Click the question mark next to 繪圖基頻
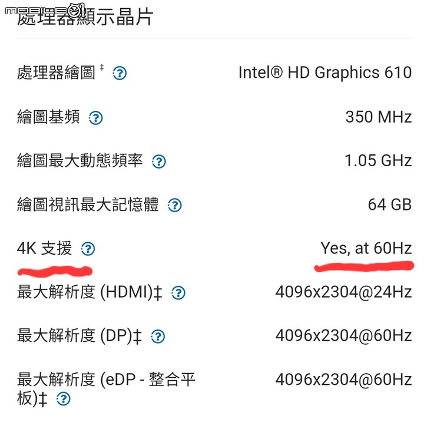 [x=95, y=118]
